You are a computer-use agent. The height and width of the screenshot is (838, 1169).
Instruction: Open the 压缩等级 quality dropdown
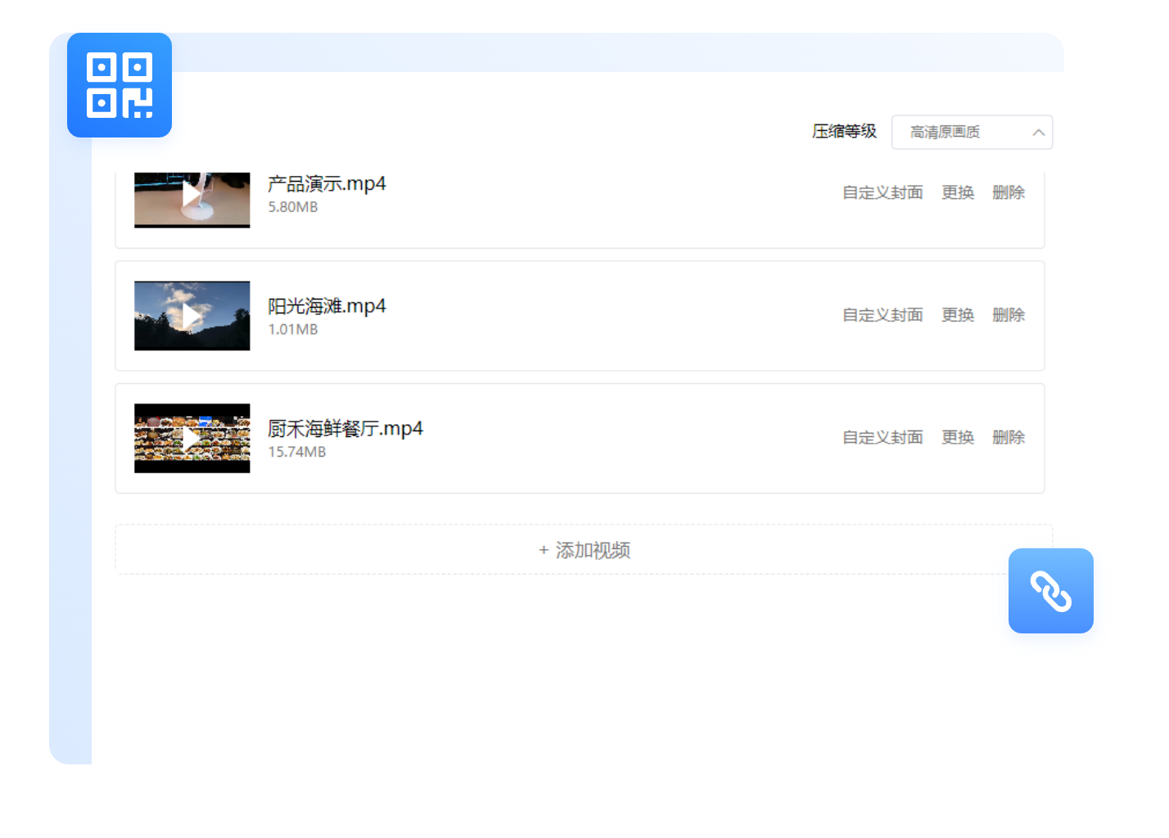pos(972,132)
